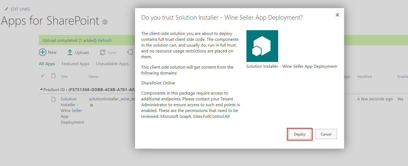Click the Solution Installer app logo tile

(262, 46)
